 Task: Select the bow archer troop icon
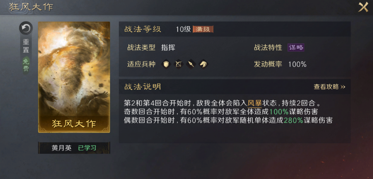click(x=178, y=64)
